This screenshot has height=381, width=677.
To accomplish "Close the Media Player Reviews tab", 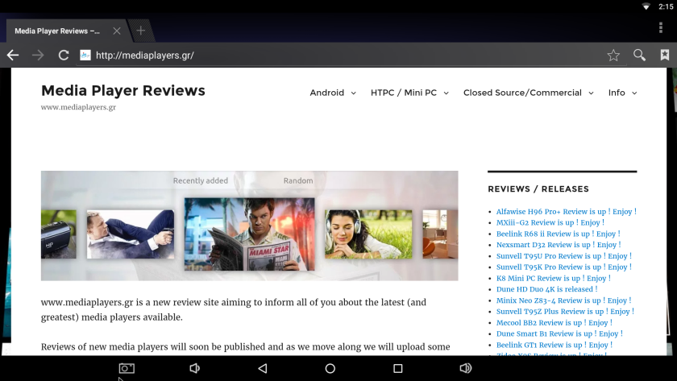I will [117, 31].
